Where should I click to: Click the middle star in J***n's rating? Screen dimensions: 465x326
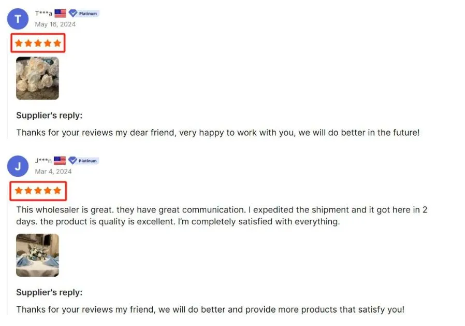tap(38, 191)
